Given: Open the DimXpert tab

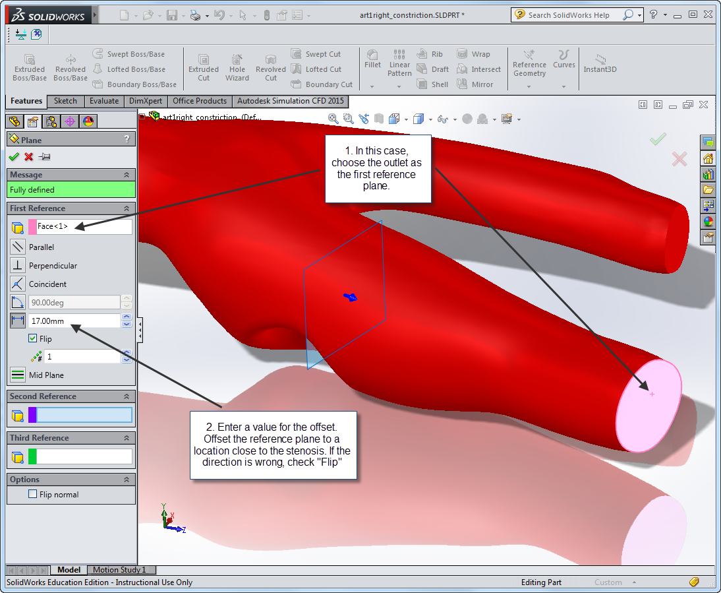Looking at the screenshot, I should (145, 101).
